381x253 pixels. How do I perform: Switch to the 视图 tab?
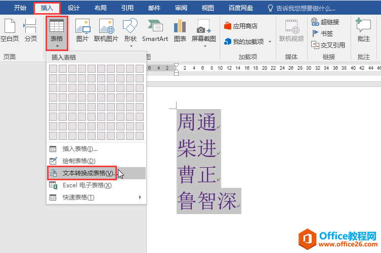point(208,8)
